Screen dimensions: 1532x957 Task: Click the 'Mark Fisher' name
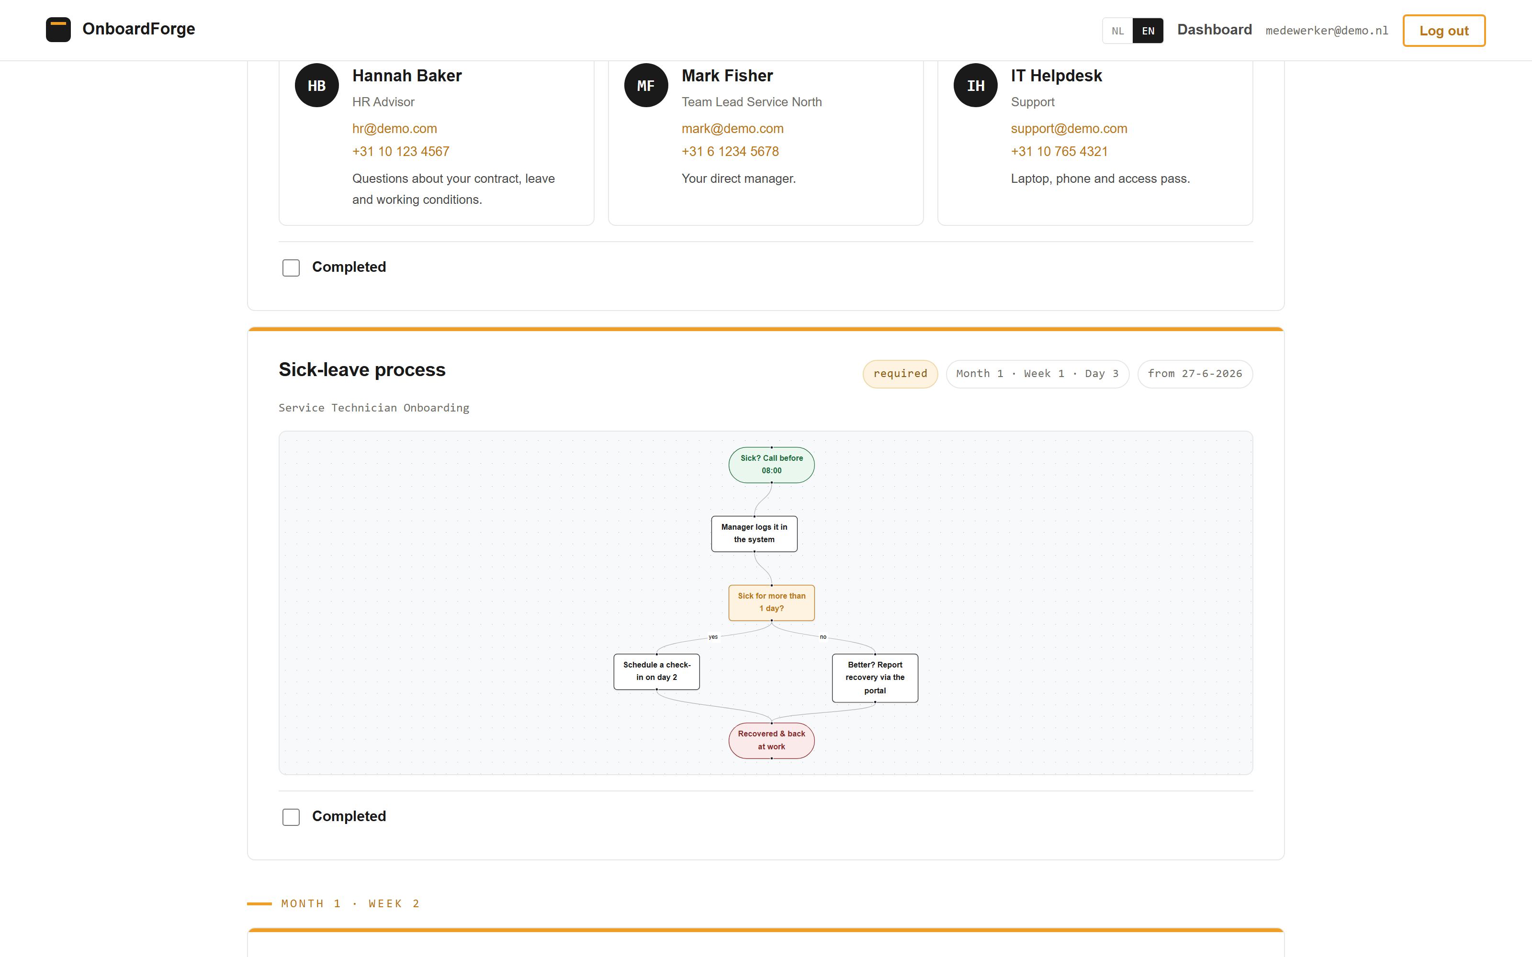(x=727, y=76)
